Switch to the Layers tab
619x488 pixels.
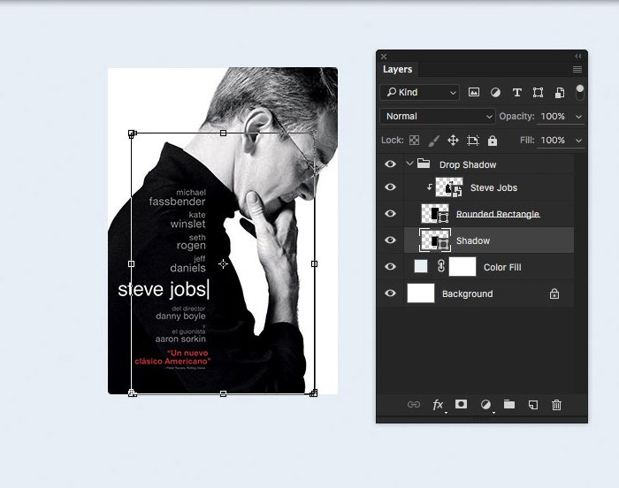[398, 70]
